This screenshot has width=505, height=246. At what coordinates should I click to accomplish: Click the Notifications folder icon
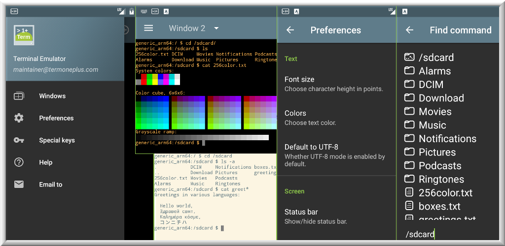tap(409, 138)
